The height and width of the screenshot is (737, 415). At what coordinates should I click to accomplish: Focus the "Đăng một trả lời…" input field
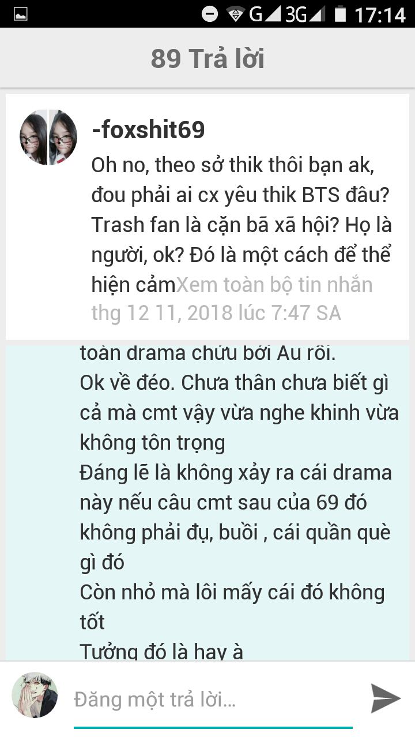(213, 700)
